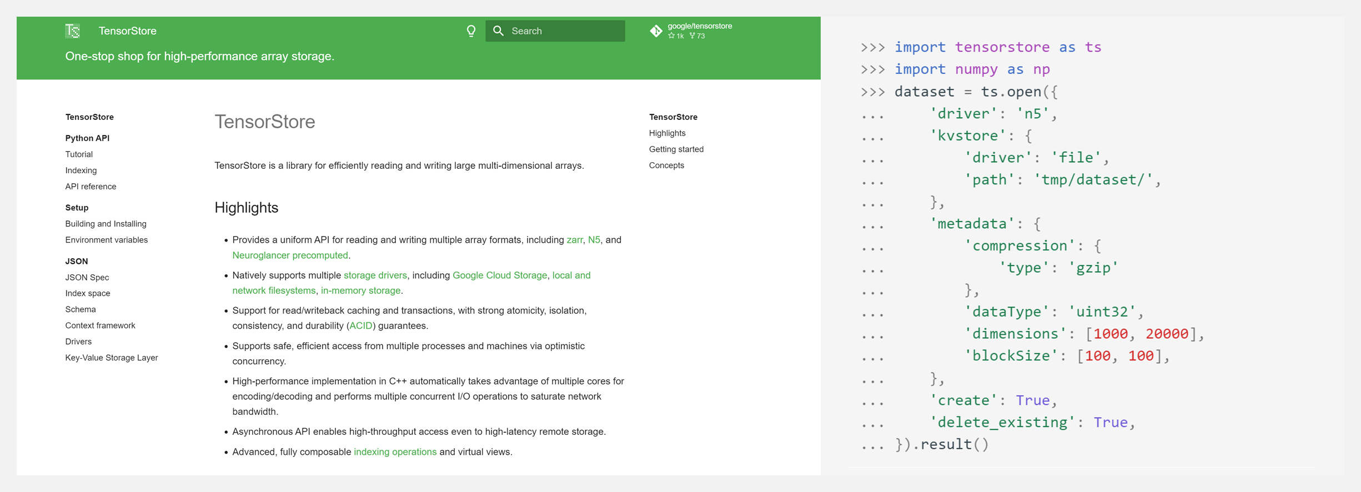Open the google/tensorstore repository link
This screenshot has height=492, width=1361.
tap(700, 26)
